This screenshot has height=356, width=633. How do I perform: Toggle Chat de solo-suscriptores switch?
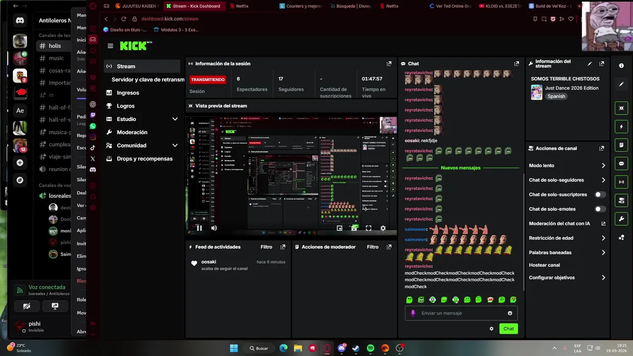[600, 195]
